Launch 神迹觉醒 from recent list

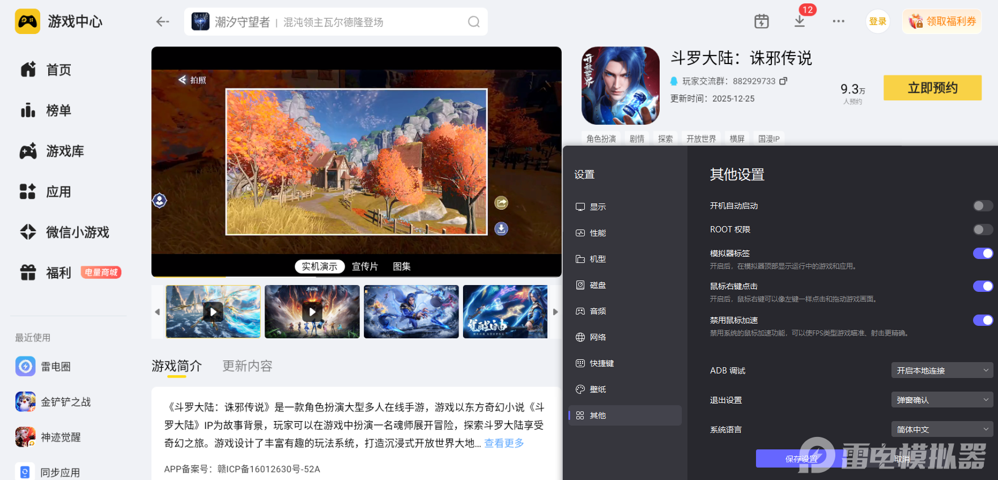[48, 437]
